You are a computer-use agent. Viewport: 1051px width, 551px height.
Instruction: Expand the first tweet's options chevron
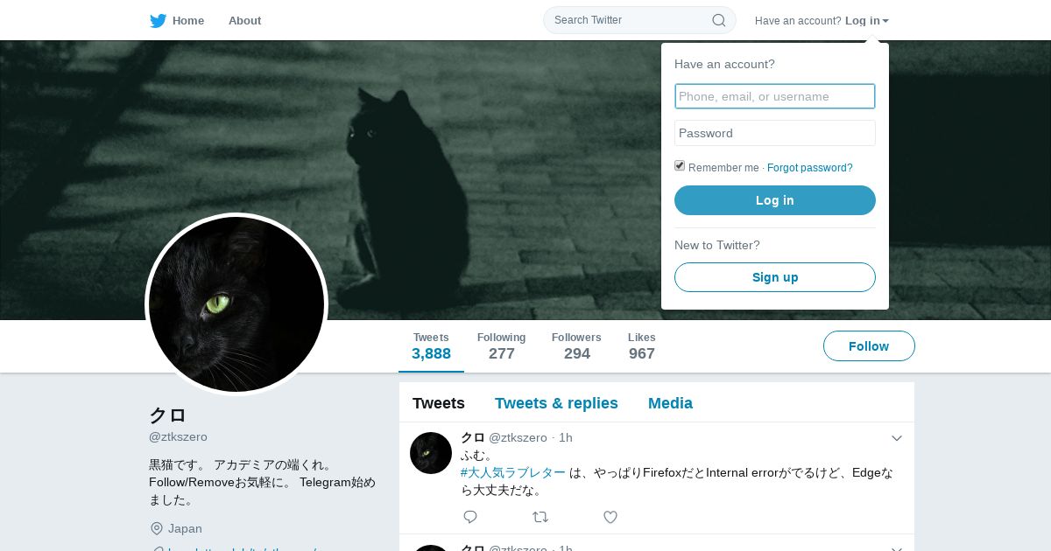[897, 438]
